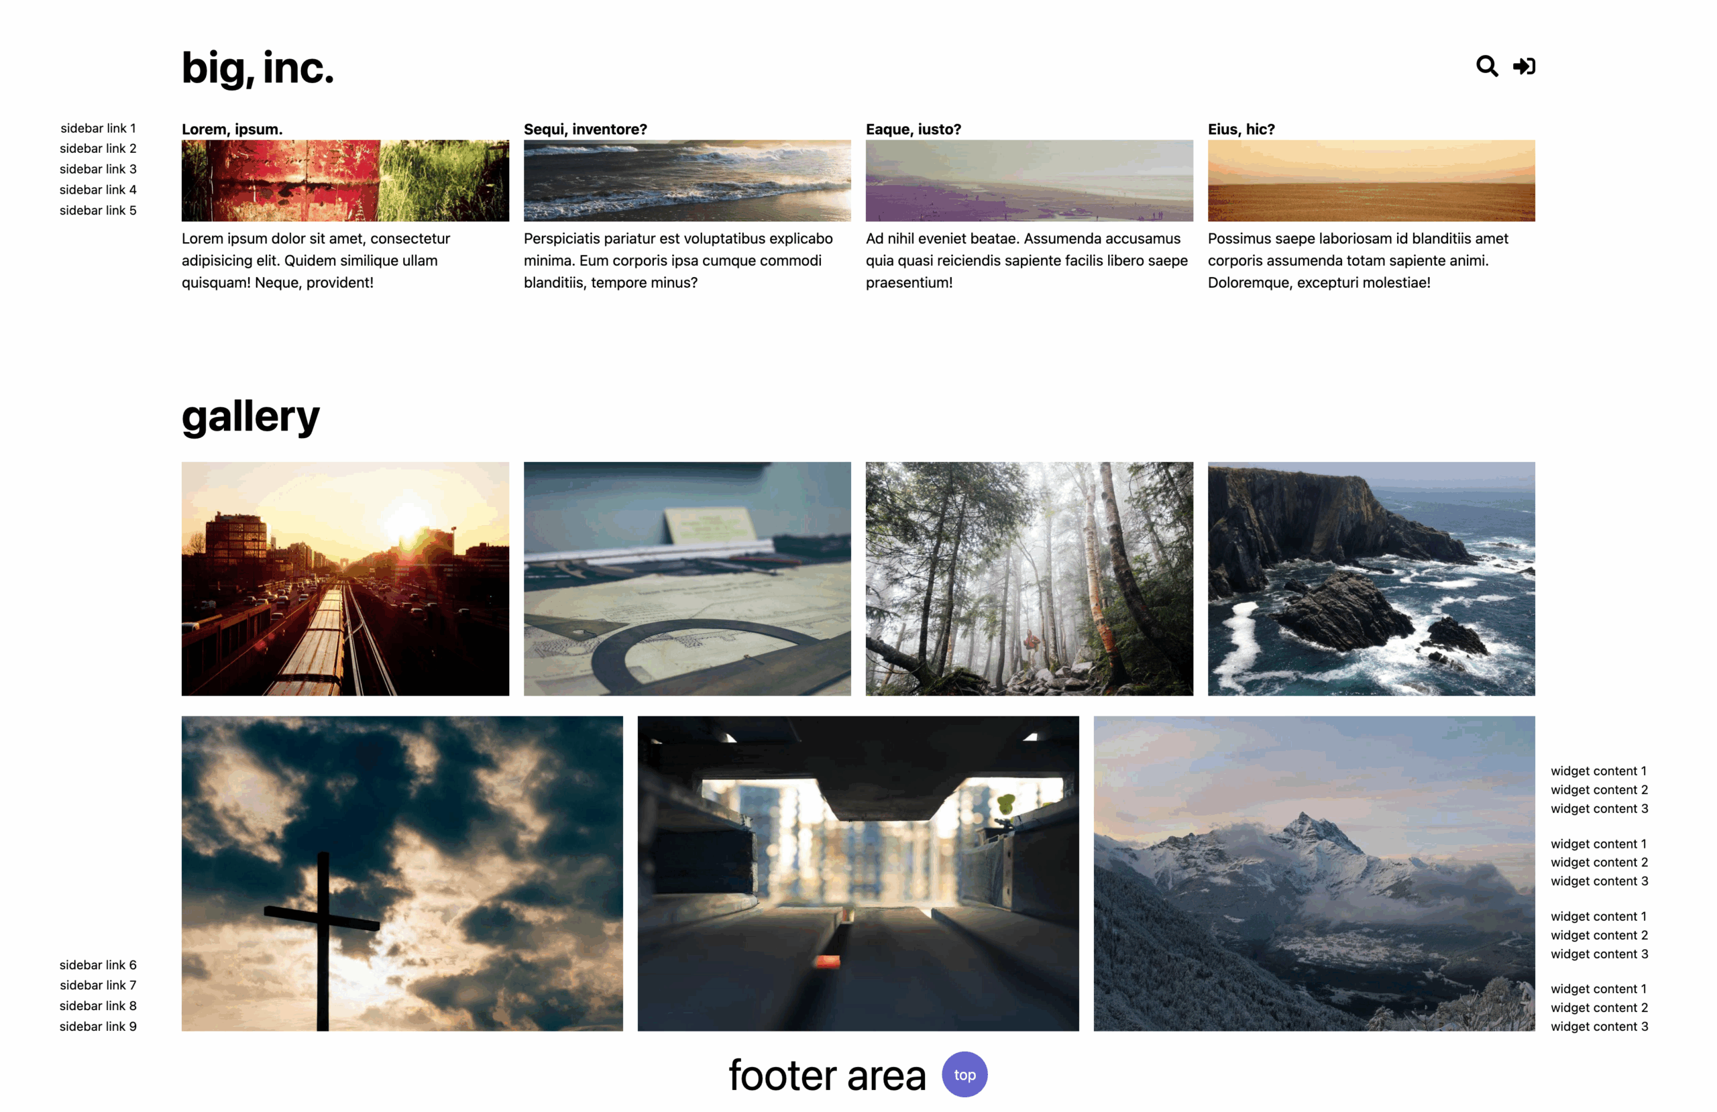The image size is (1717, 1112).
Task: Open sidebar link 9
Action: [98, 1026]
